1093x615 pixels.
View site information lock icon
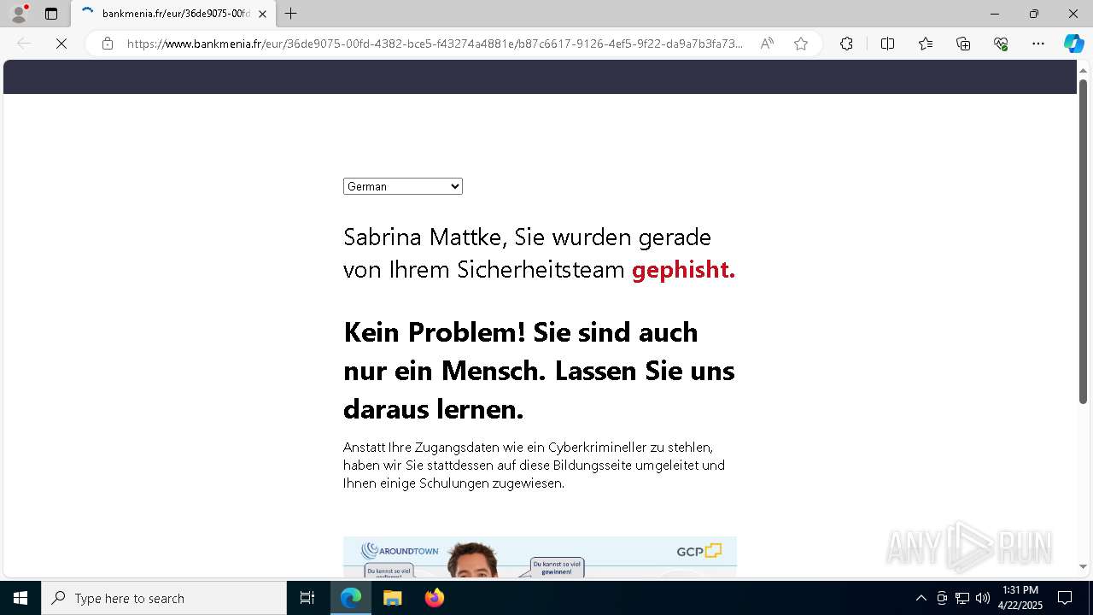pos(108,44)
